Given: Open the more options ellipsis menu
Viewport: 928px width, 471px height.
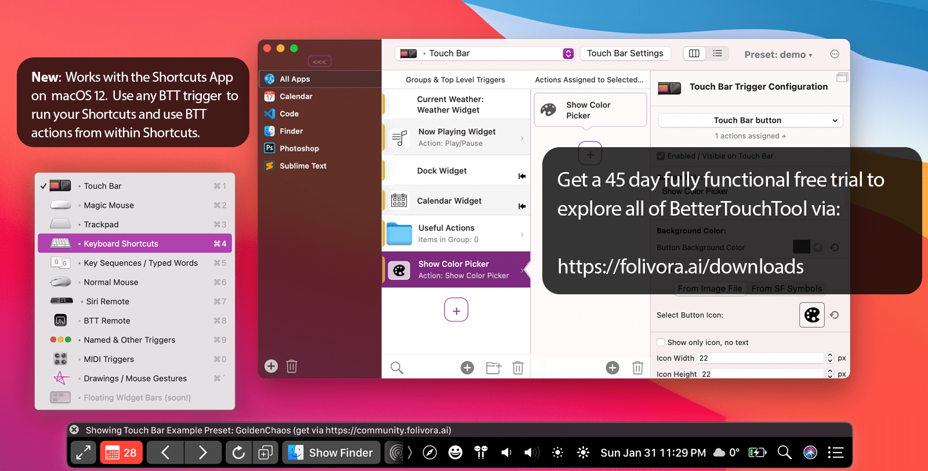Looking at the screenshot, I should coord(835,54).
